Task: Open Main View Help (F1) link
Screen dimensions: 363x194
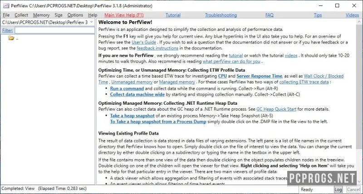Action: click(x=124, y=15)
